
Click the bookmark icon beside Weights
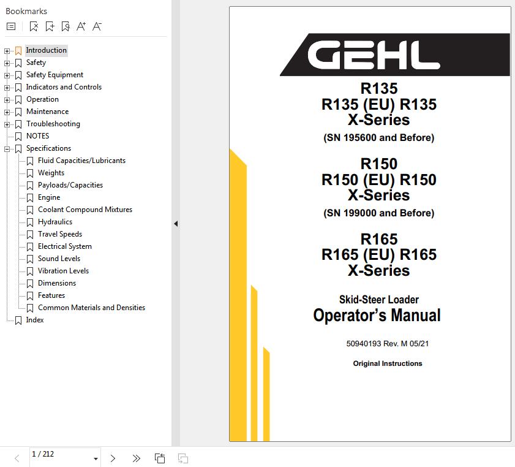(x=30, y=173)
